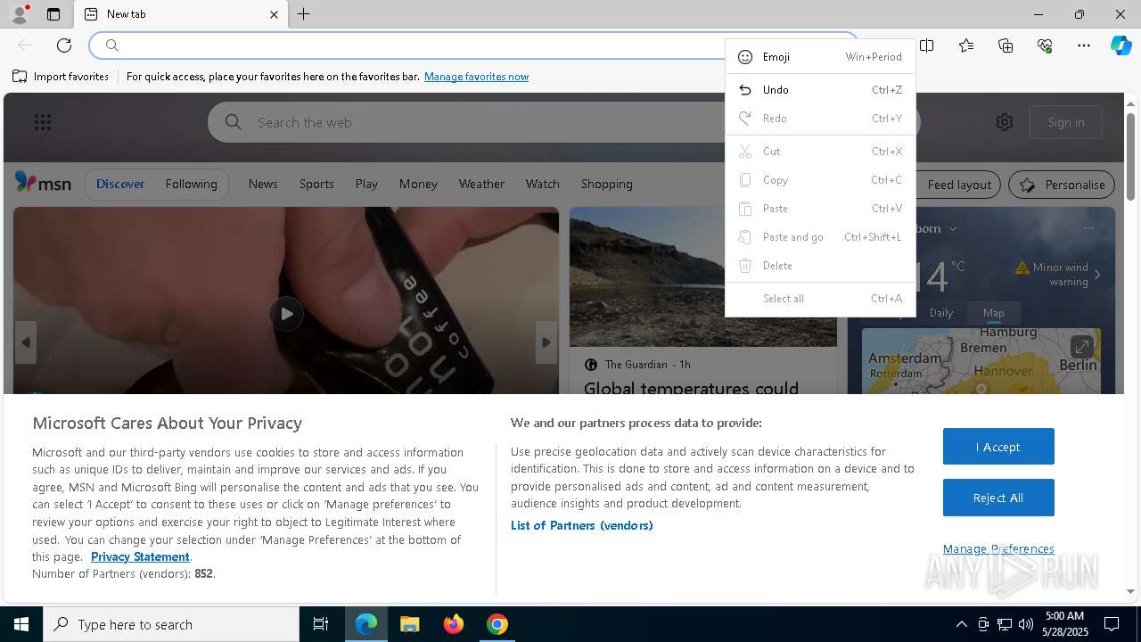Choose Undo from the context menu
Image resolution: width=1141 pixels, height=642 pixels.
point(820,90)
